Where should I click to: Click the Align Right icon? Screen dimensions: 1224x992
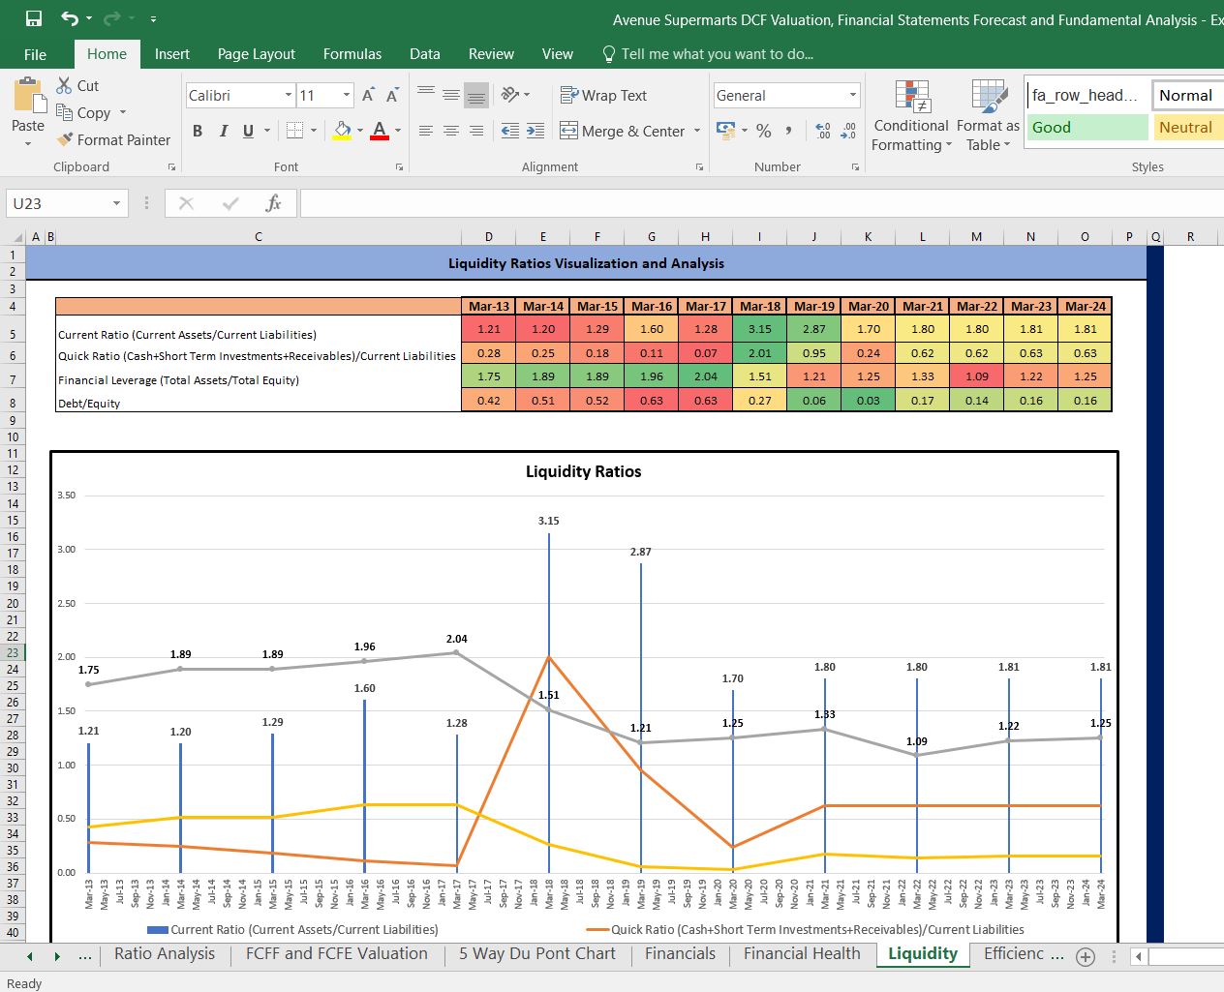coord(476,131)
